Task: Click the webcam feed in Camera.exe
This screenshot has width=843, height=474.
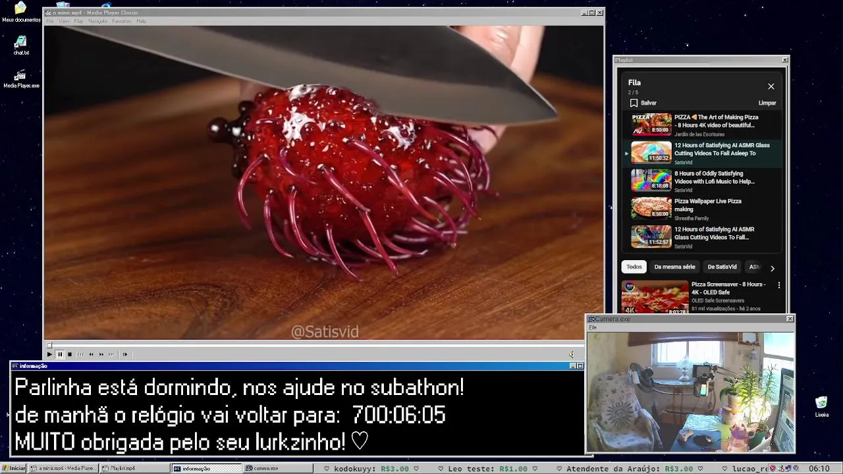Action: [x=690, y=392]
